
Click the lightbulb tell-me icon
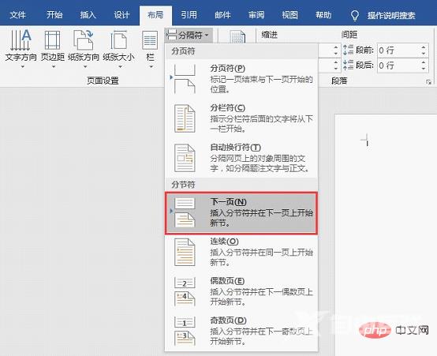point(354,16)
